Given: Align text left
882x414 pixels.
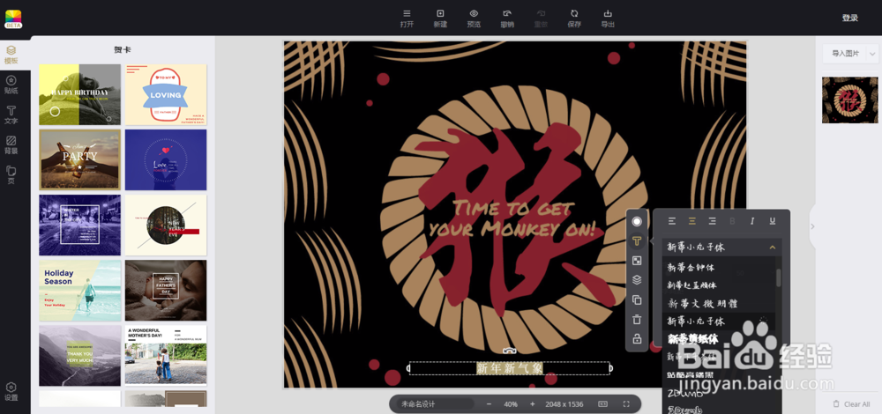Looking at the screenshot, I should (x=671, y=221).
